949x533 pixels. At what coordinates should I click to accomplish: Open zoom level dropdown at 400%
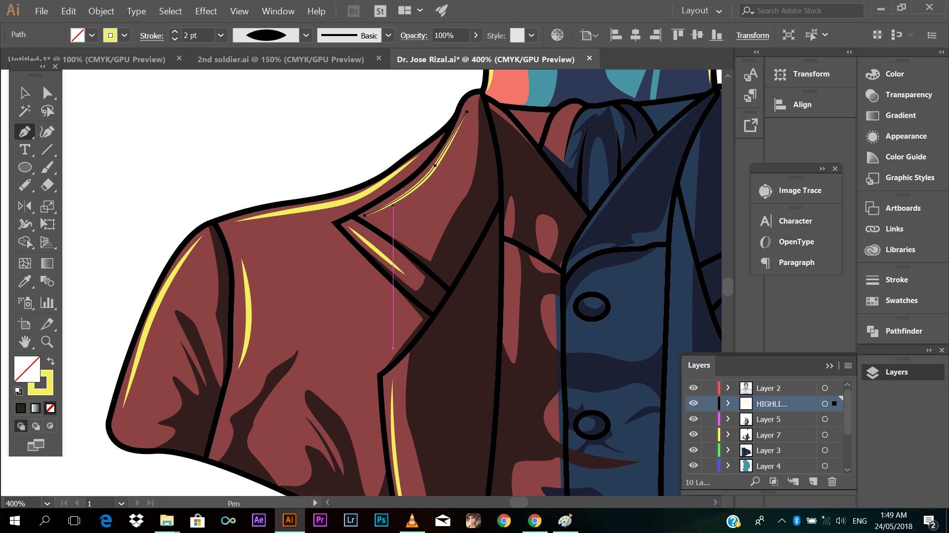[47, 503]
